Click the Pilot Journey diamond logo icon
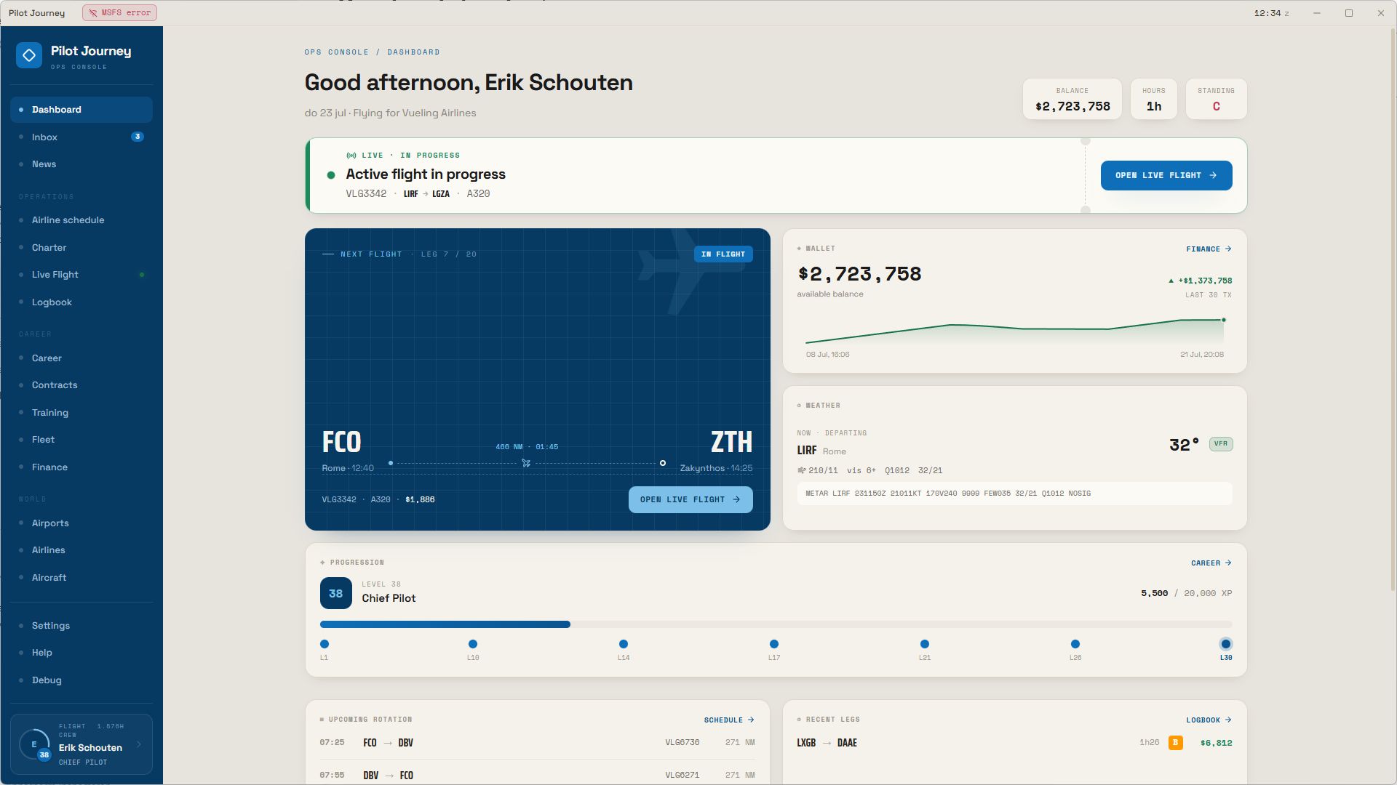Image resolution: width=1397 pixels, height=785 pixels. (x=29, y=55)
